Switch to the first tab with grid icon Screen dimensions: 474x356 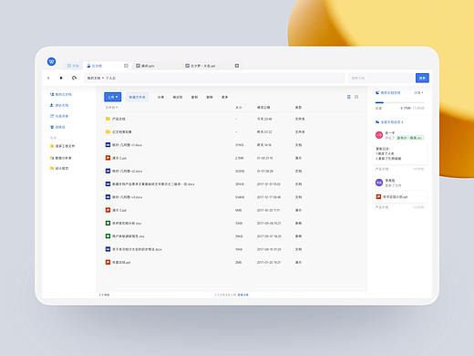click(73, 66)
